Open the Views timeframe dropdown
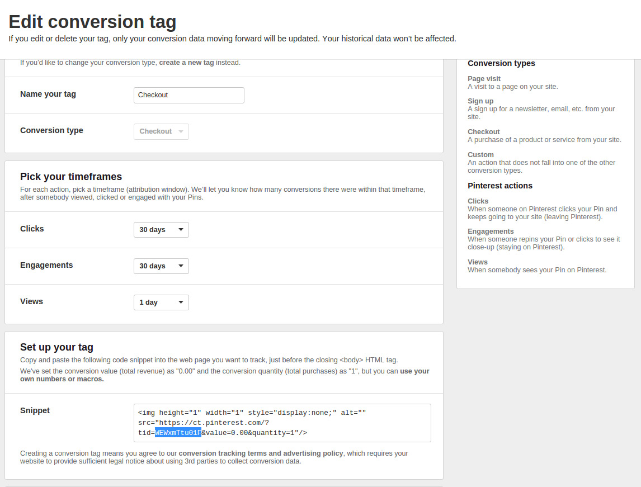641x487 pixels. coord(161,302)
